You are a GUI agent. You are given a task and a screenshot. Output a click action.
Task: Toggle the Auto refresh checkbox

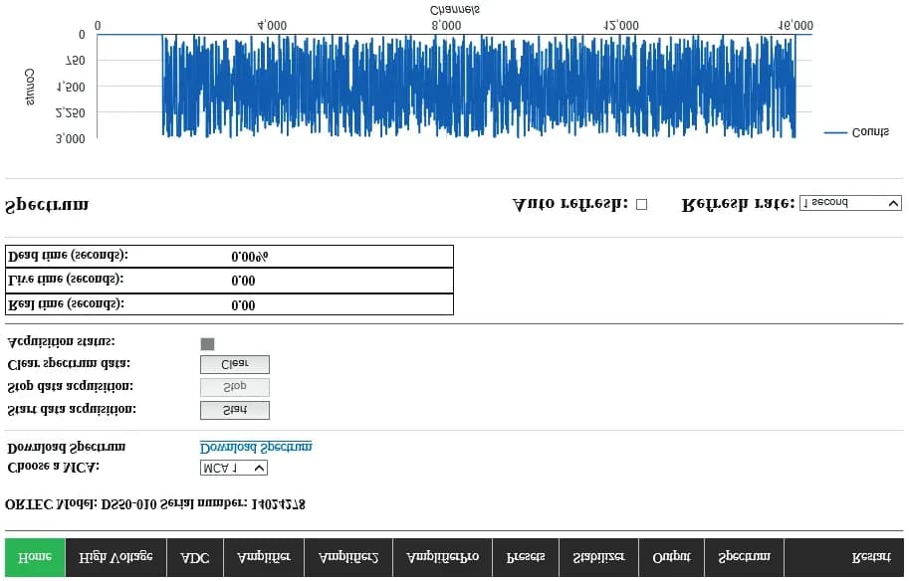[641, 204]
